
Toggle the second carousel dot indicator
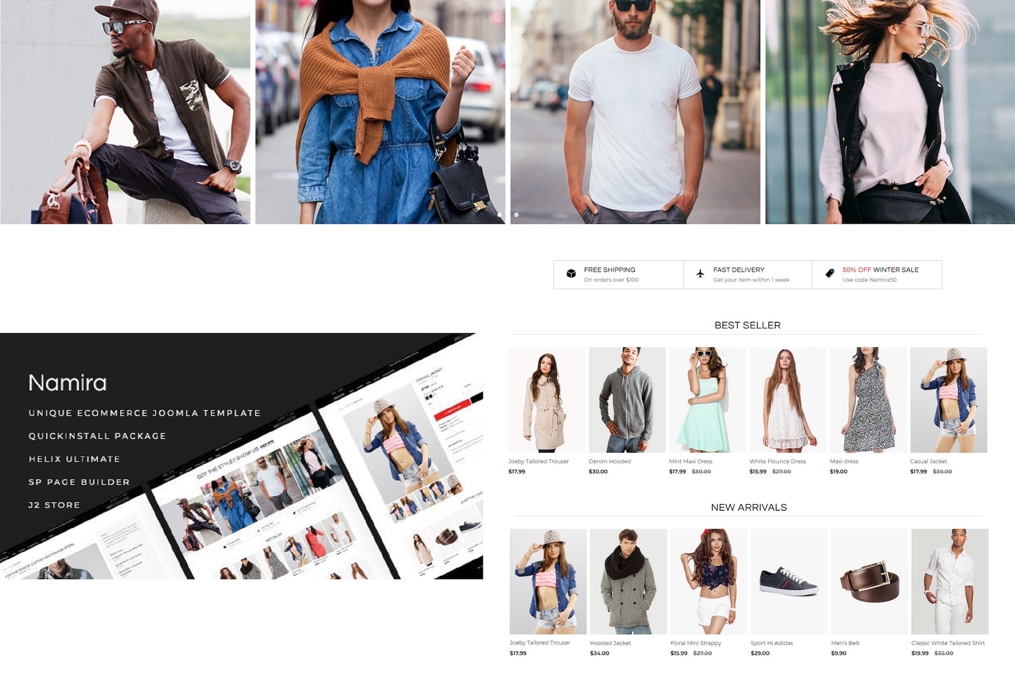(517, 215)
